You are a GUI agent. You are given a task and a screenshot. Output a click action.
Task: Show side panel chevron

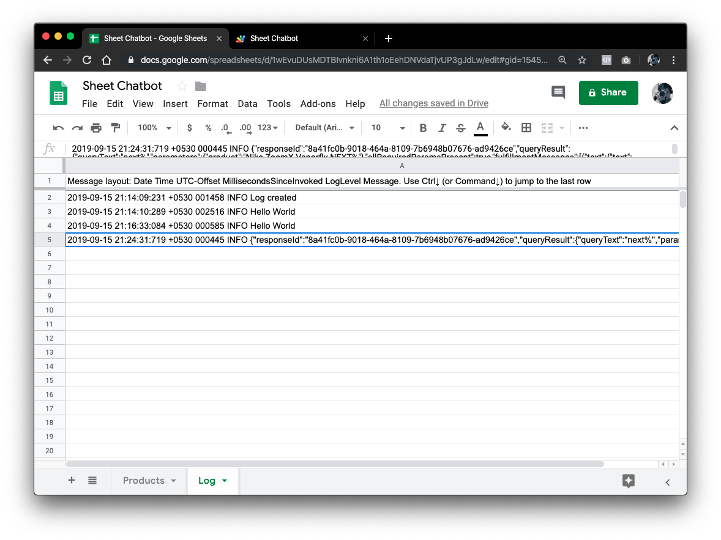point(668,482)
